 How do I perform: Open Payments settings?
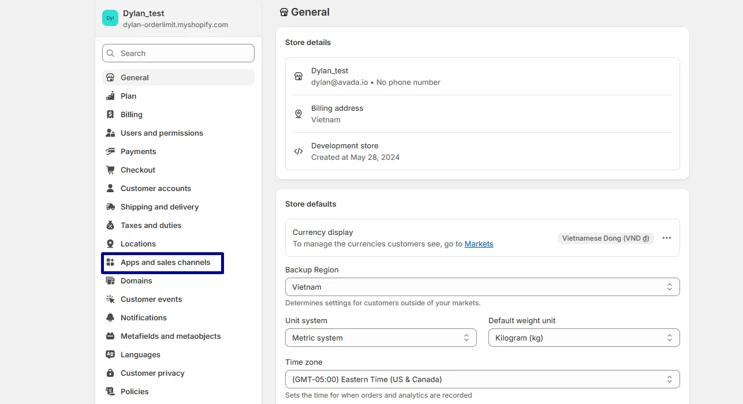pos(178,151)
